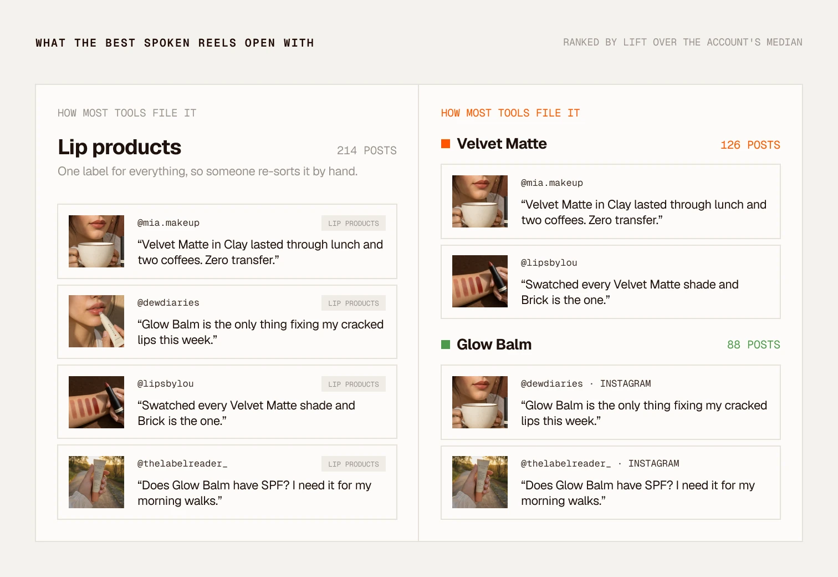Screen dimensions: 838x577
Task: Open the @thelabelreader_ thumbnail under Glow Balm
Action: point(480,482)
